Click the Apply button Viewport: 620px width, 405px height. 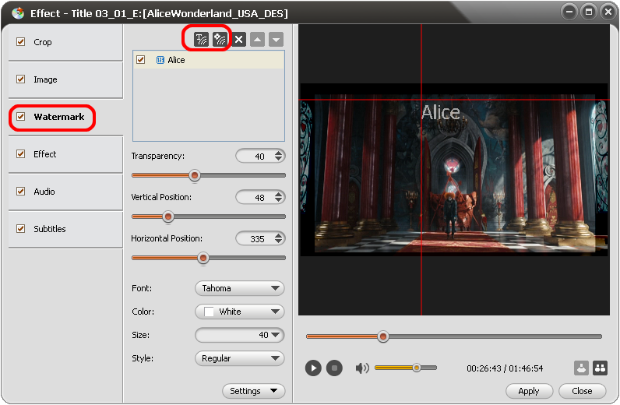[529, 391]
